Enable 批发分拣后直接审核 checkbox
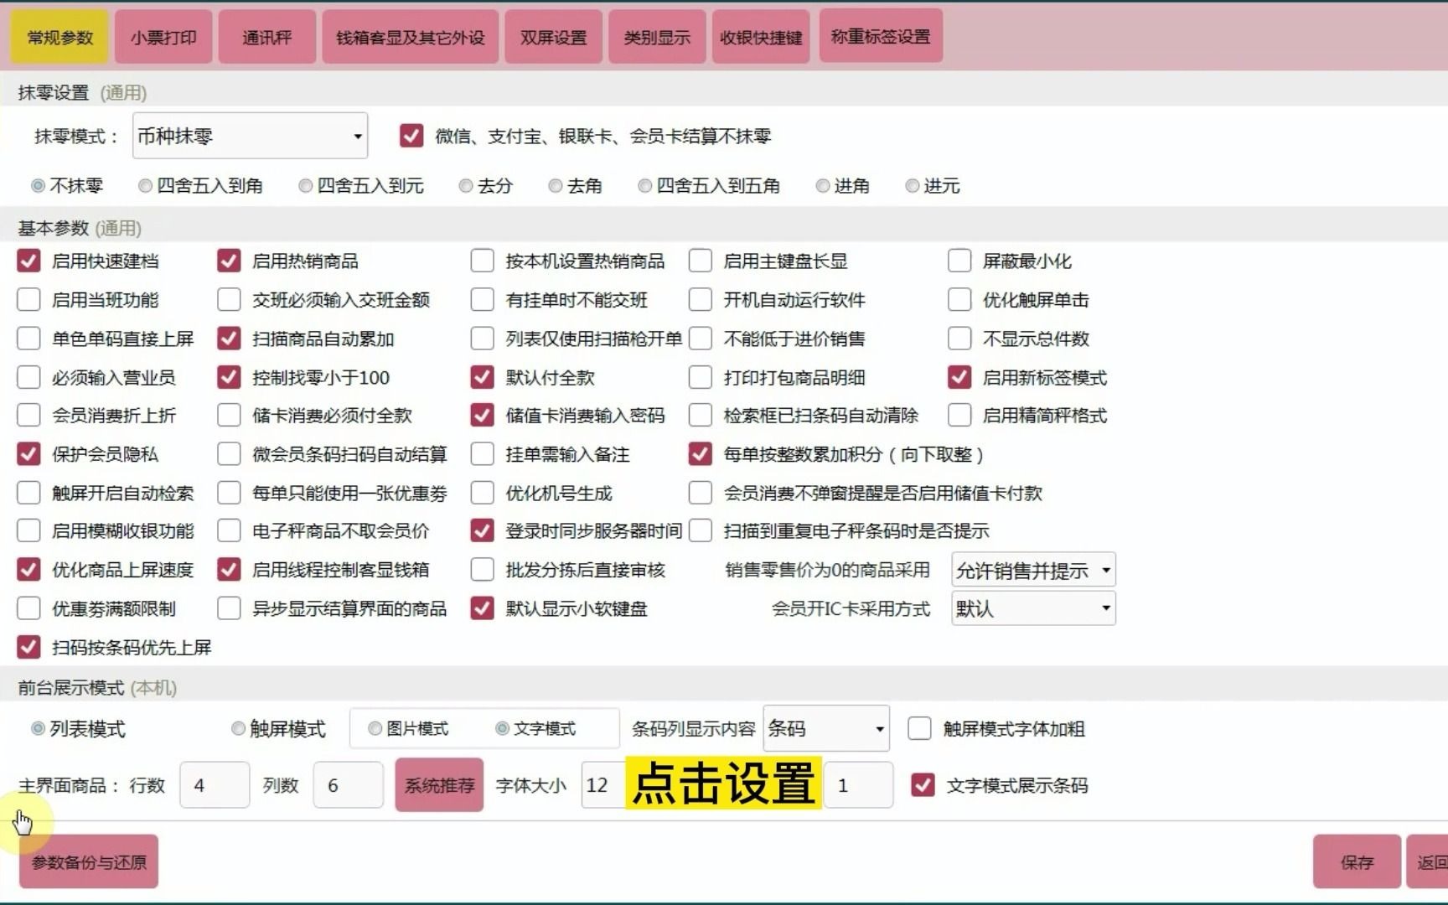1448x905 pixels. [x=482, y=570]
